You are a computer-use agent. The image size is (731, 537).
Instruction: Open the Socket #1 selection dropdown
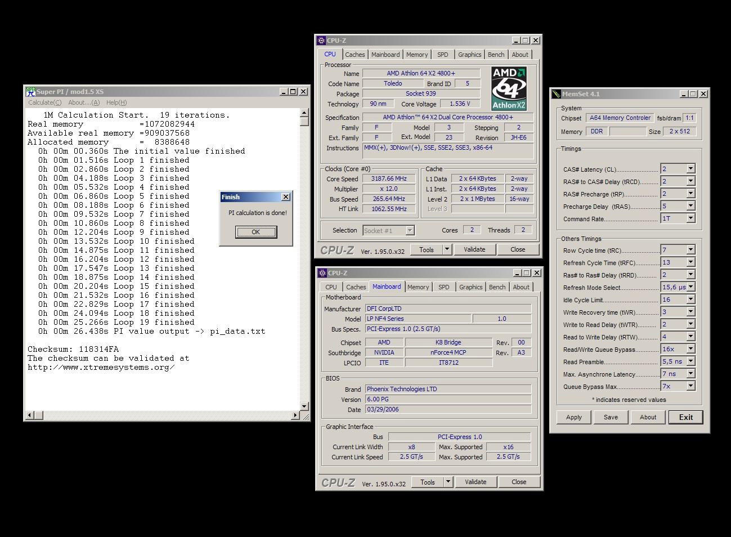click(410, 230)
